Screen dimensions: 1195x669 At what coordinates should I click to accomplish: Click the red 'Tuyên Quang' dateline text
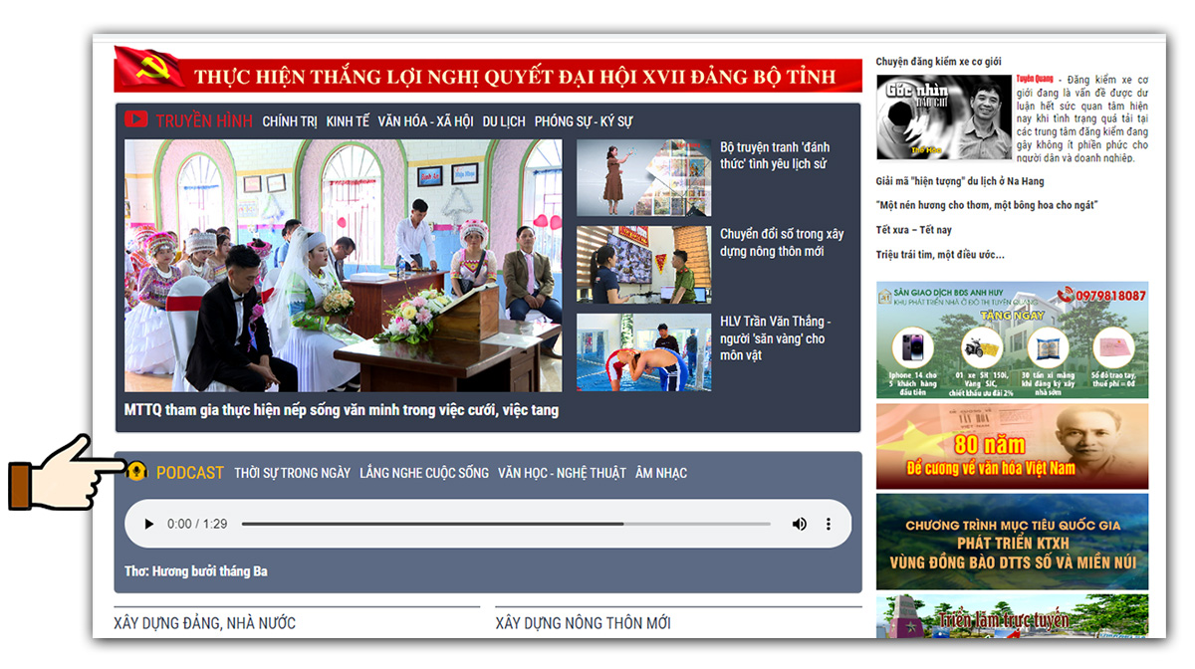(x=1035, y=80)
